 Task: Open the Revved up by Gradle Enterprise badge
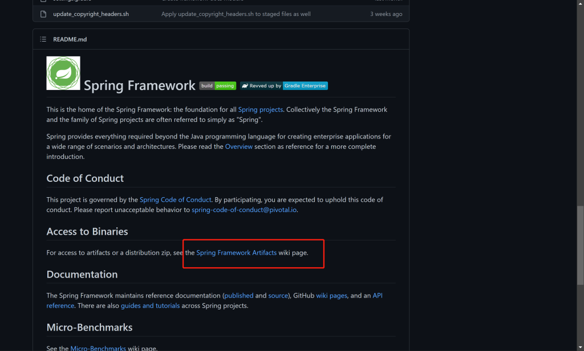pyautogui.click(x=284, y=85)
